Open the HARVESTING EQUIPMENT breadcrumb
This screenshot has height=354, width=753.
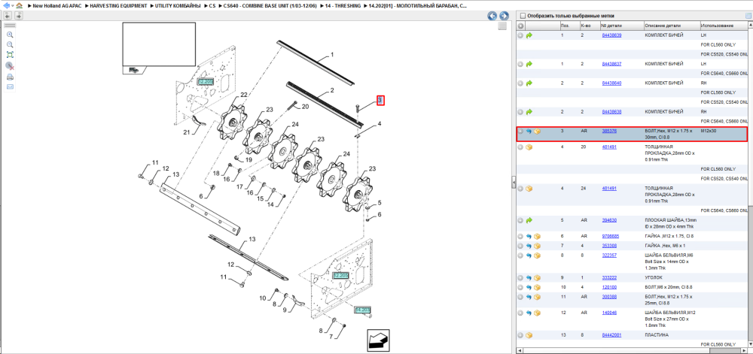[x=118, y=6]
